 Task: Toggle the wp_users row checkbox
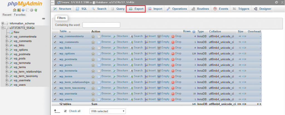[55, 99]
